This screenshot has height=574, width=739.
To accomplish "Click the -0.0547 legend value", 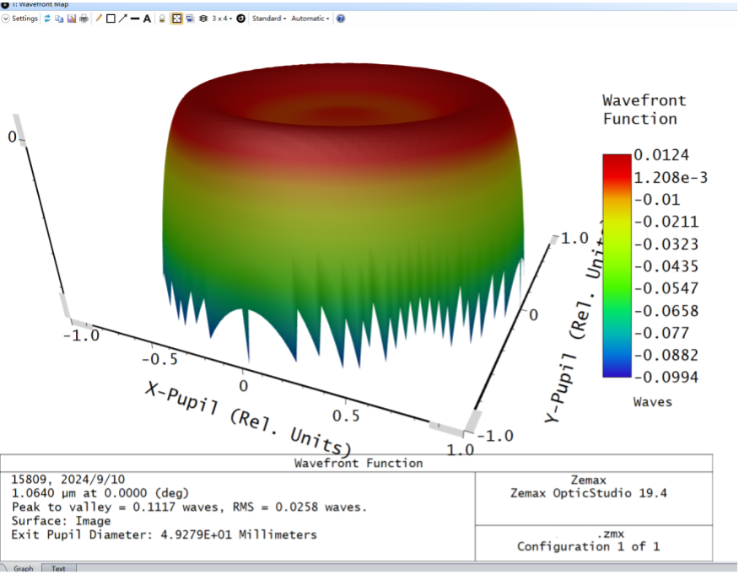I will click(666, 288).
